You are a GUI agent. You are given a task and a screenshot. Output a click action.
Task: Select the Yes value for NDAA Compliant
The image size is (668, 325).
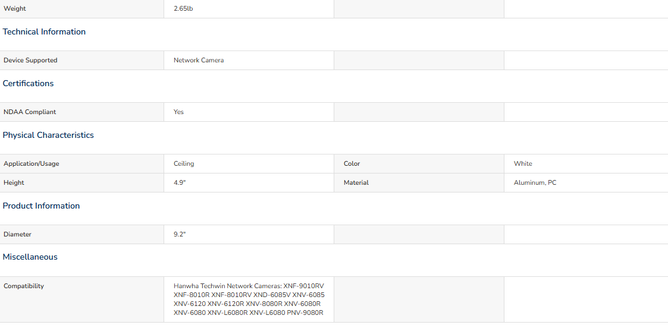tap(178, 112)
